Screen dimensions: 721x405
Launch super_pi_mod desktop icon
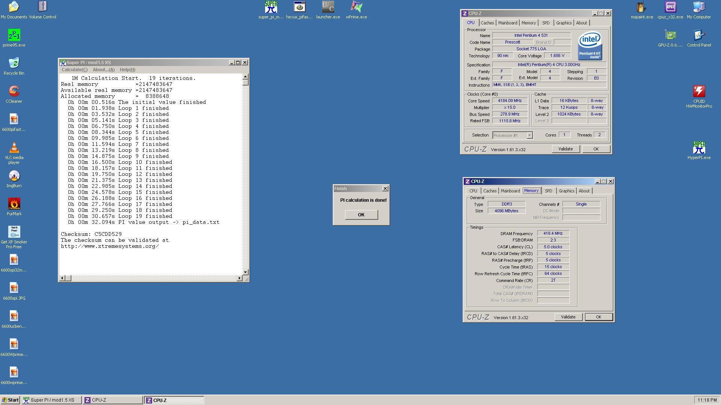coord(271,10)
